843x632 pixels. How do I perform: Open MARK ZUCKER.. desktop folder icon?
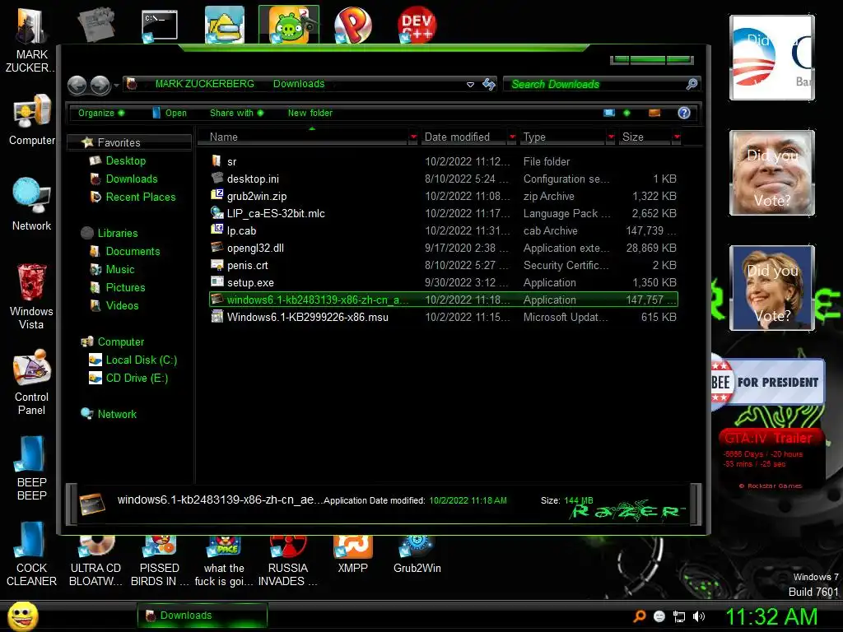[31, 39]
